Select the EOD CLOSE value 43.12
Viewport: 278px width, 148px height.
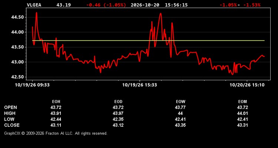(118, 125)
